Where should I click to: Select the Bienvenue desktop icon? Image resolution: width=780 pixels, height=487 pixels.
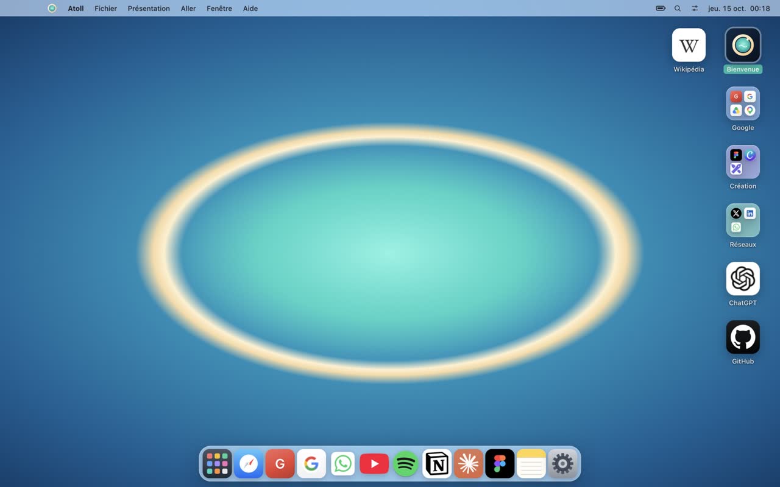pyautogui.click(x=743, y=45)
